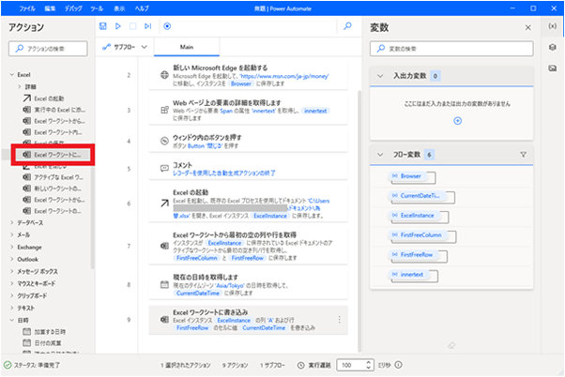
Task: Select the comment icon of the コメント step
Action: pos(164,168)
